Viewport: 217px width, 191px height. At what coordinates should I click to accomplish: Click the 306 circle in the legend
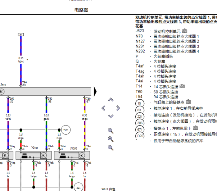click(x=140, y=123)
